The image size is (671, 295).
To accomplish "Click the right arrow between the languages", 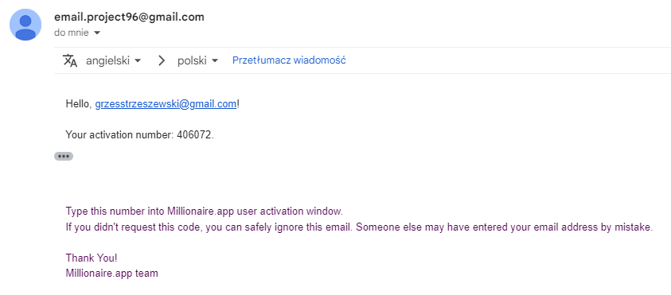I will [162, 60].
